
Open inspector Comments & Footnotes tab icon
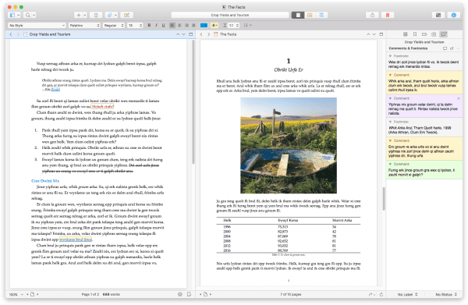point(444,34)
